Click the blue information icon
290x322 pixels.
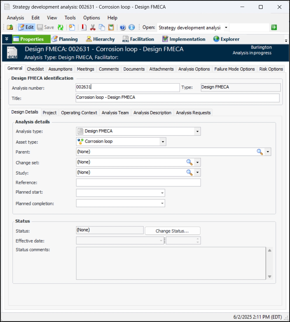pyautogui.click(x=132, y=28)
